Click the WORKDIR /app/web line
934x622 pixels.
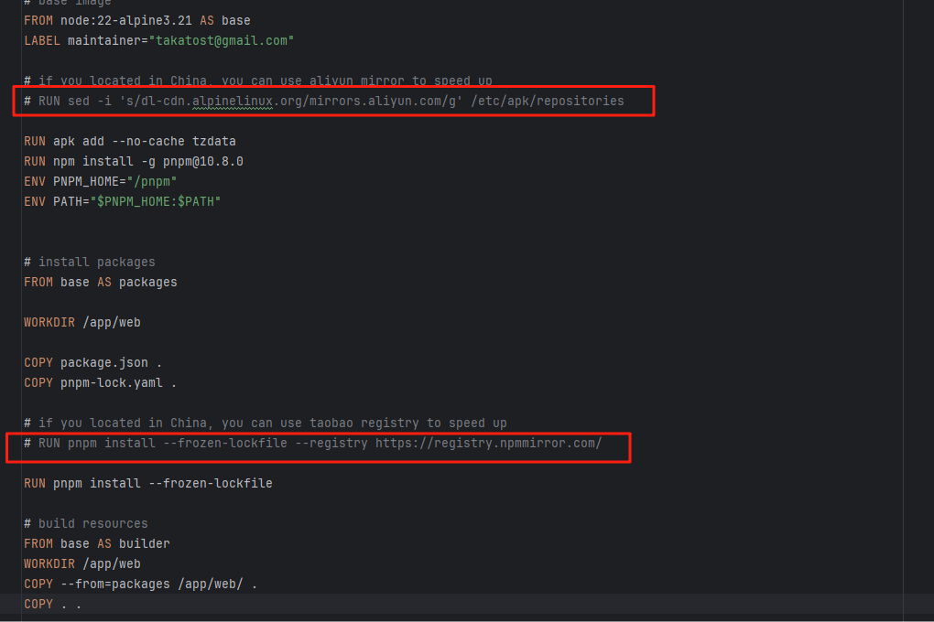click(82, 322)
